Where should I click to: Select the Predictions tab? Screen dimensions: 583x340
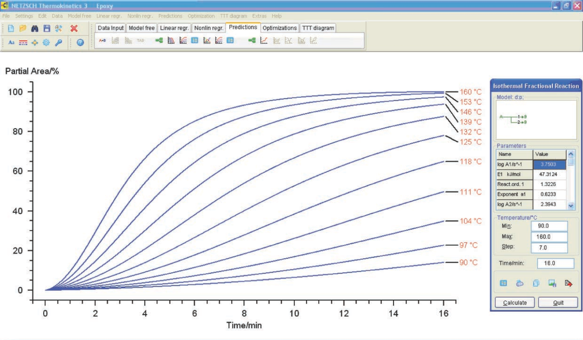[x=243, y=27]
